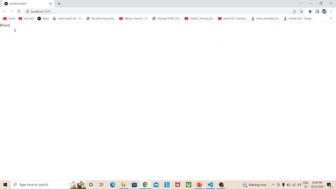This screenshot has height=189, width=336.
Task: Open Chrome's three-dot menu
Action: (x=331, y=12)
